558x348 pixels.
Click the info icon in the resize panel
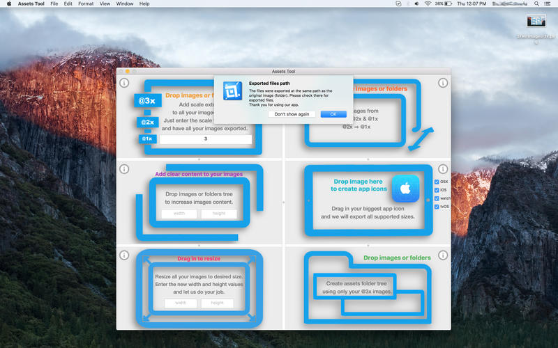pyautogui.click(x=124, y=255)
